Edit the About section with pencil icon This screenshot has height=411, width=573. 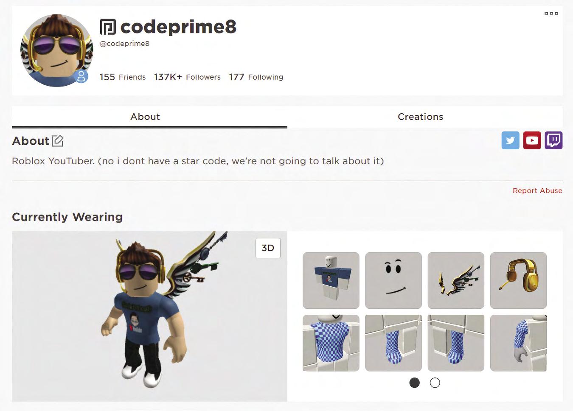click(57, 141)
